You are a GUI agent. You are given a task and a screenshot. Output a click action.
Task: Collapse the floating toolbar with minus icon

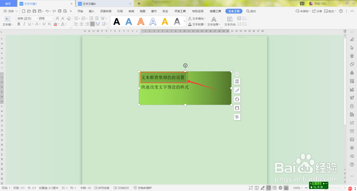coord(237,74)
